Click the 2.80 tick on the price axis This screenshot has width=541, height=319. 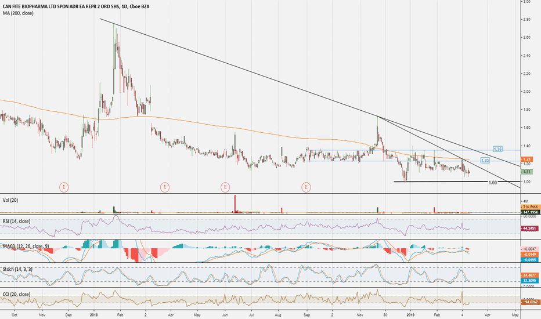(527, 20)
